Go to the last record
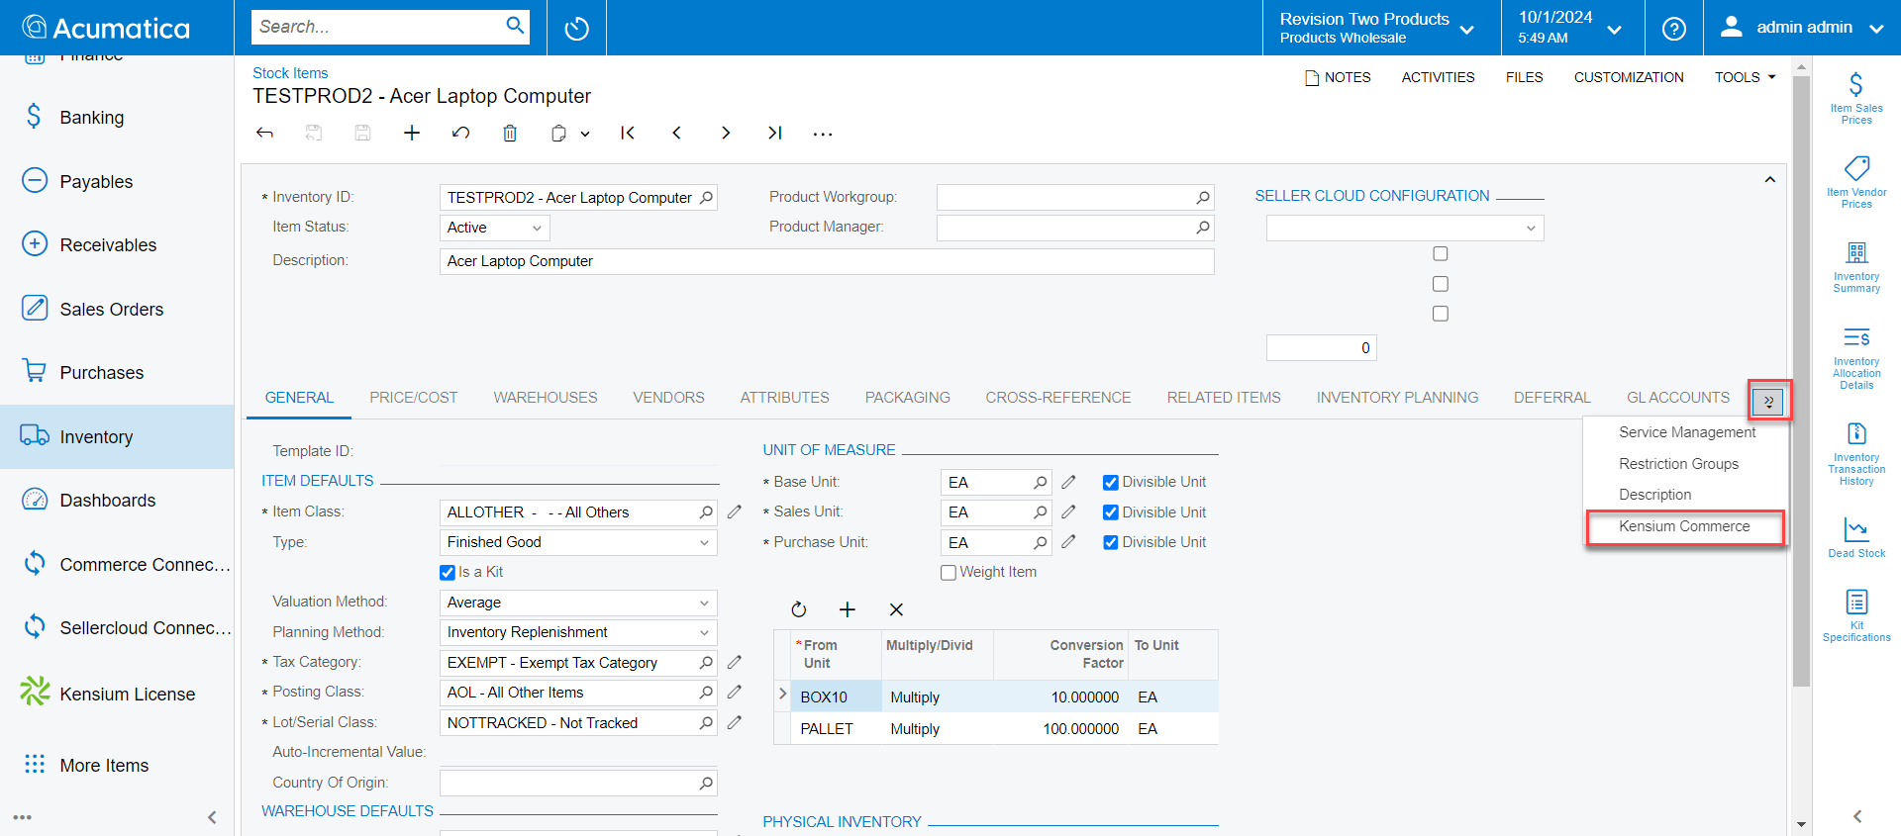Image resolution: width=1901 pixels, height=836 pixels. pyautogui.click(x=774, y=133)
